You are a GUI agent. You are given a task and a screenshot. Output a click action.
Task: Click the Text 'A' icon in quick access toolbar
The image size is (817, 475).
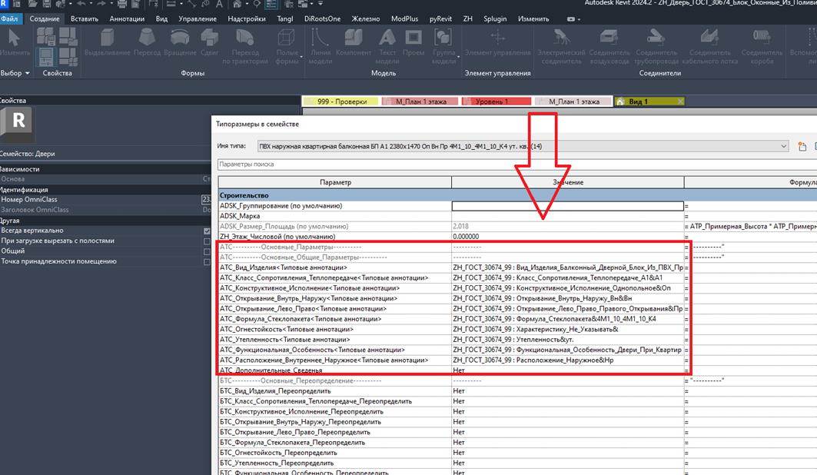[x=219, y=4]
